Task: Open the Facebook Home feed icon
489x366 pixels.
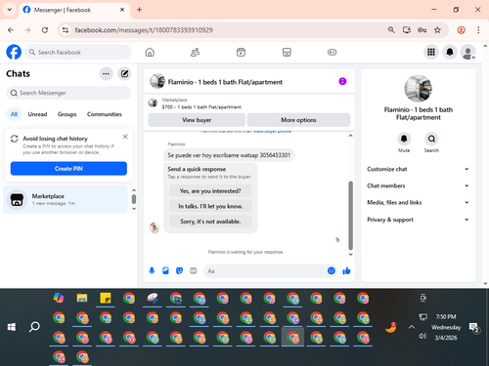Action: pyautogui.click(x=150, y=52)
